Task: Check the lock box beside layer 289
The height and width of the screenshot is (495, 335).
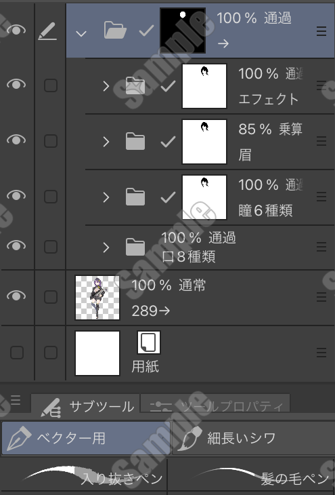Action: point(51,297)
